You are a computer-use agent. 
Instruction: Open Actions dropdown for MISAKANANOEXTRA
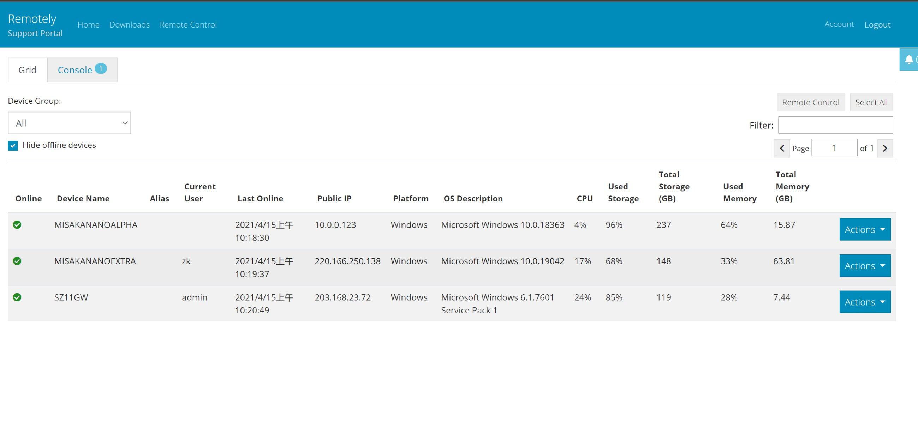click(865, 266)
